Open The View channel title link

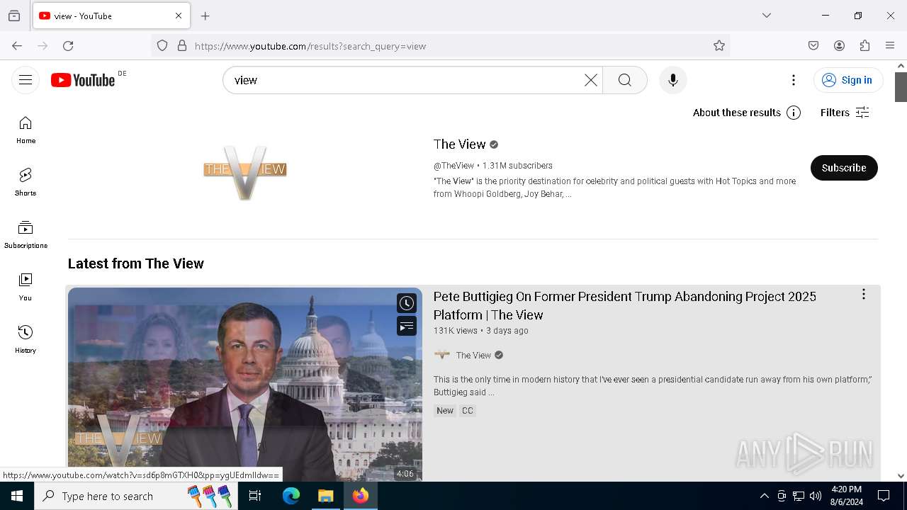460,144
